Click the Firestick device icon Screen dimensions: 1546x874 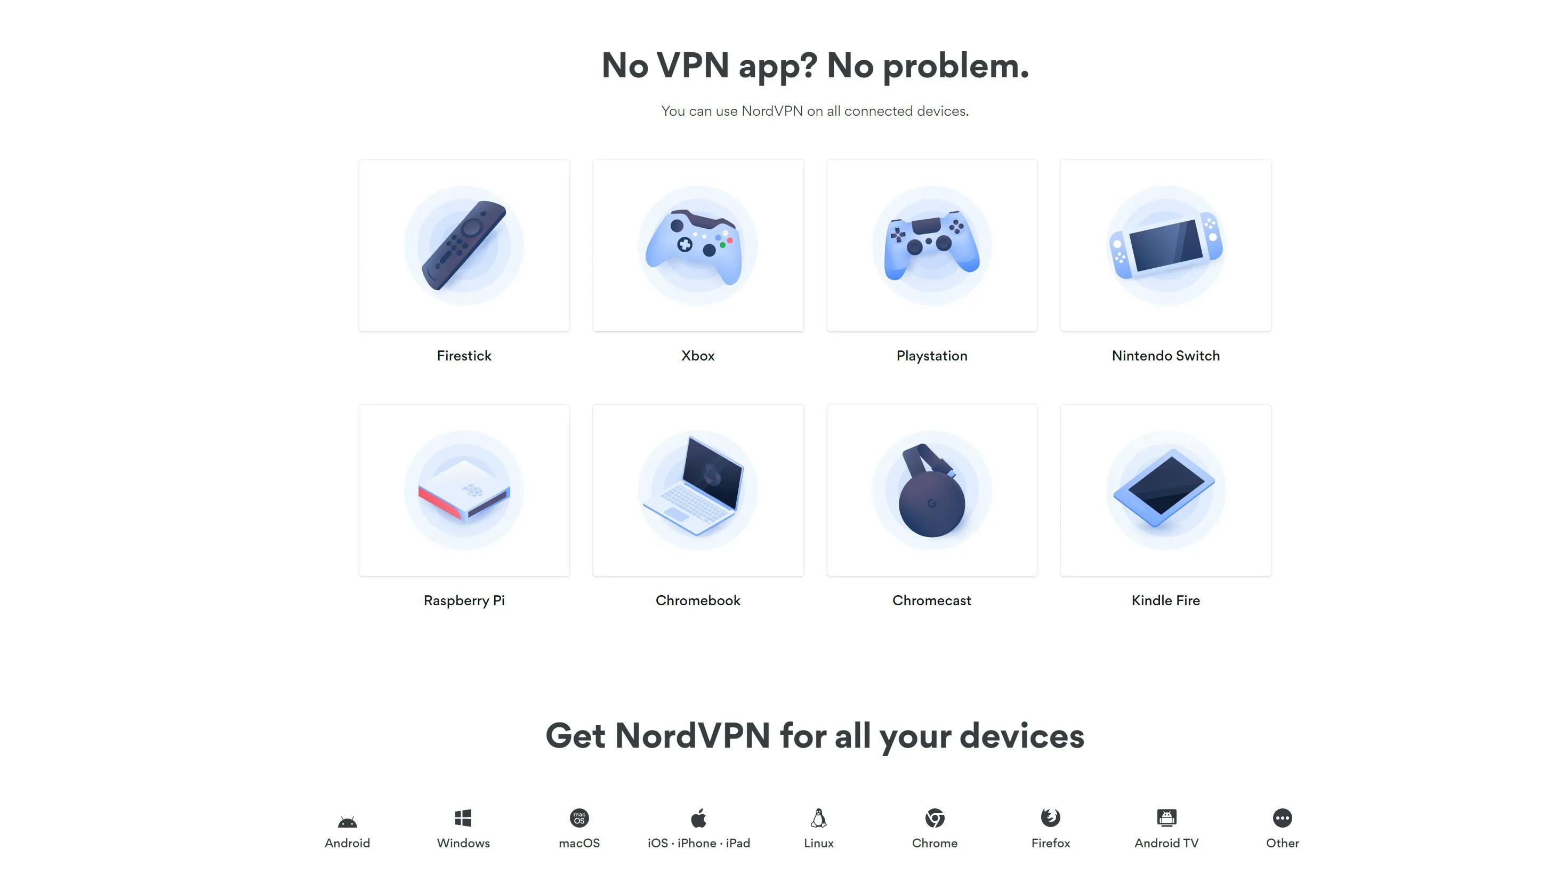(464, 245)
